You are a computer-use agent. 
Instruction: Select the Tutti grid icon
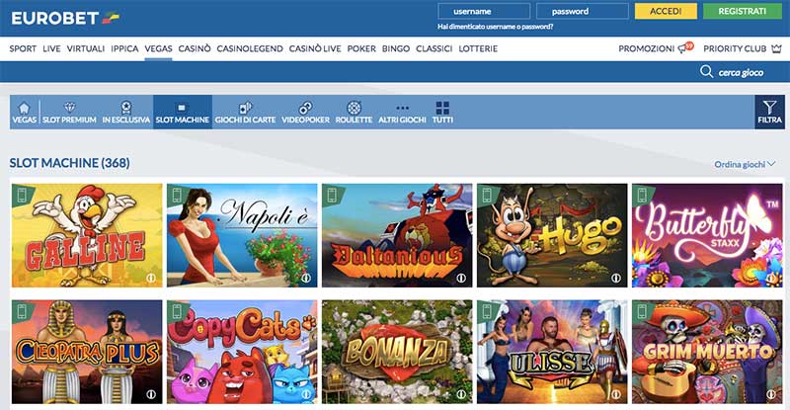pos(442,108)
